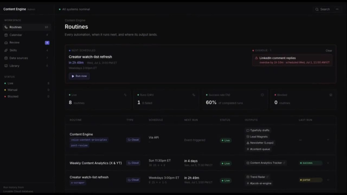Click the link icon on Runs (24h) card

pos(194,95)
